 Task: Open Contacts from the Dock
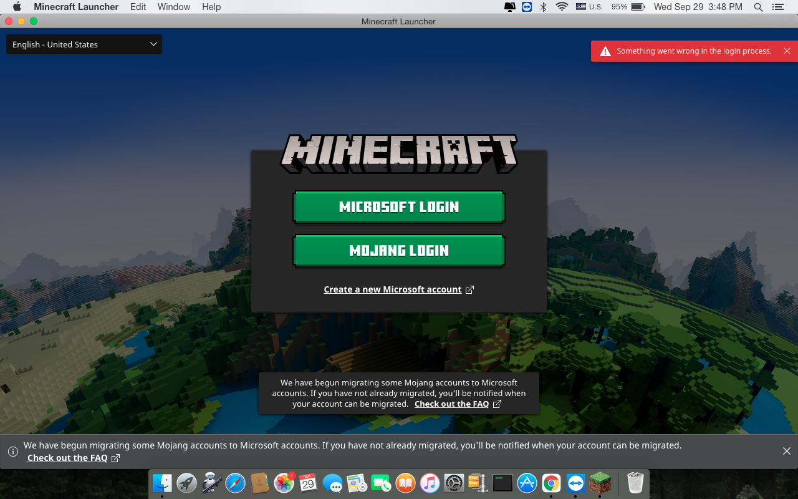pyautogui.click(x=259, y=483)
